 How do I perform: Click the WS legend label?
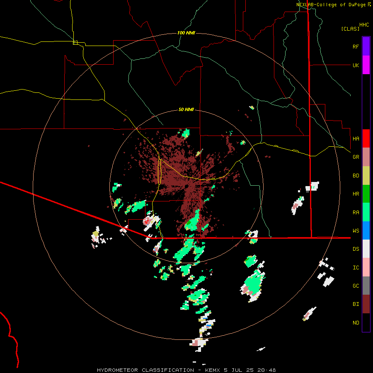[x=356, y=231]
